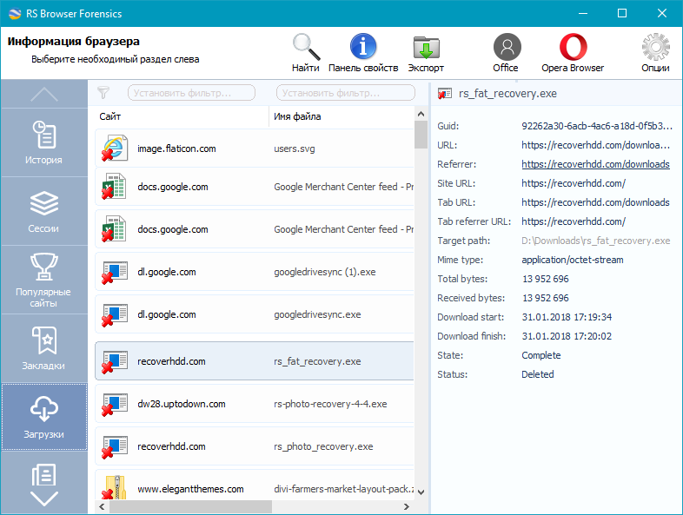Click the Tab URL value

pyautogui.click(x=595, y=202)
